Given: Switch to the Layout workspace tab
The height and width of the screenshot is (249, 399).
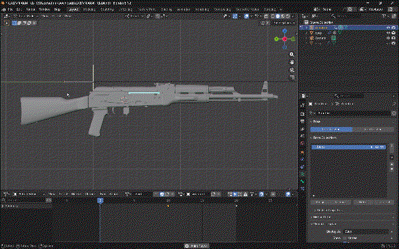Looking at the screenshot, I should click(74, 9).
